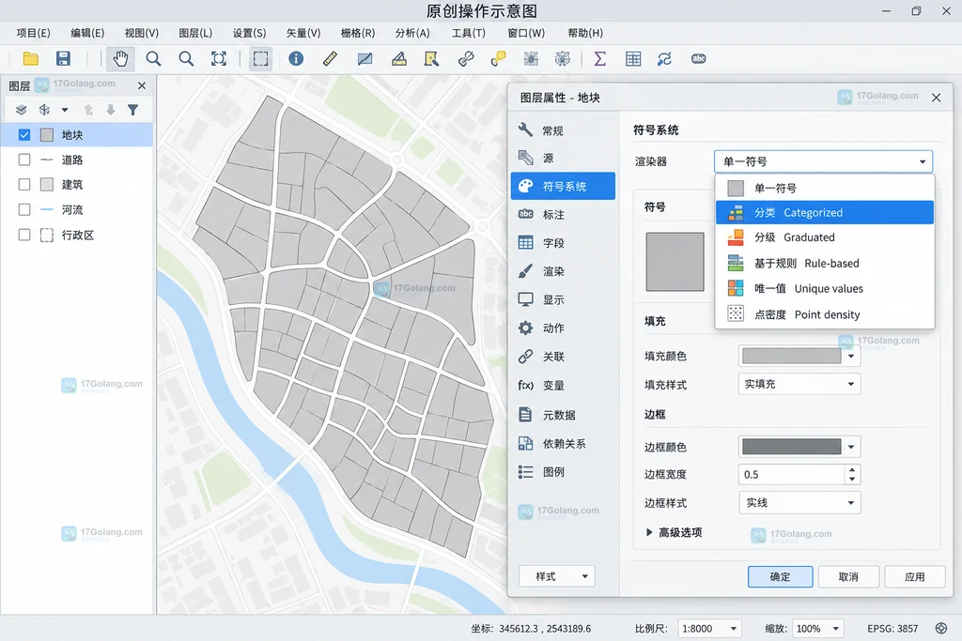Click the crosshair icon beside EPSG: 3857
962x641 pixels.
point(941,628)
